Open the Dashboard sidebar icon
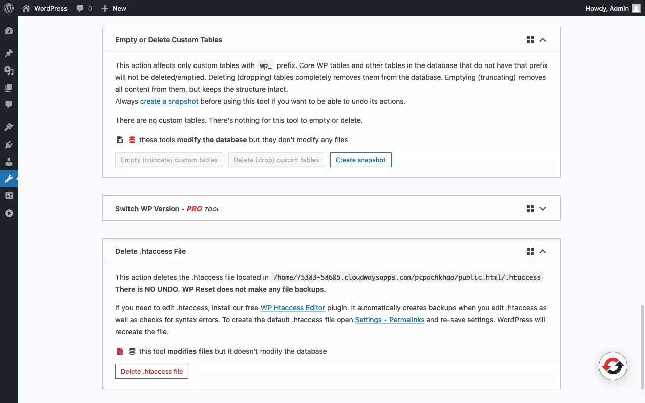This screenshot has height=403, width=645. click(9, 31)
